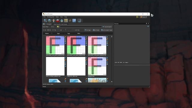Click the name filter search field

(x=81, y=27)
